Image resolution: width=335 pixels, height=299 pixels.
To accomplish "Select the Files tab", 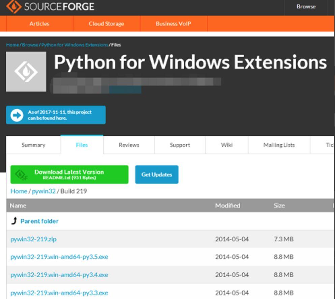I will (82, 145).
